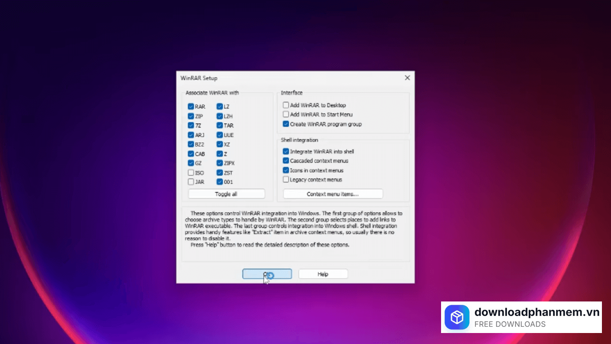
Task: Disable Integrate WinRAR into shell
Action: coord(286,151)
